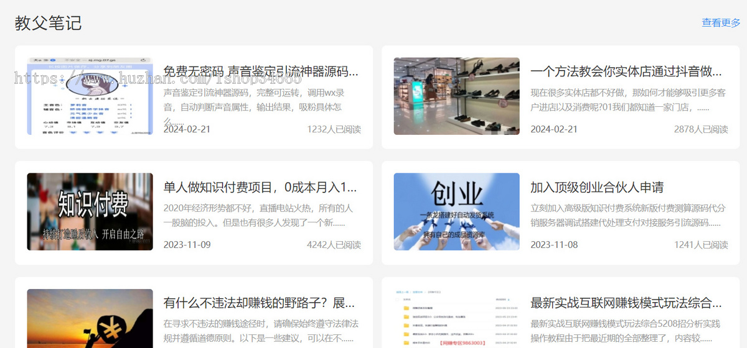Viewport: 747px width, 348px height.
Task: Click the 查看更多 link
Action: (x=721, y=23)
